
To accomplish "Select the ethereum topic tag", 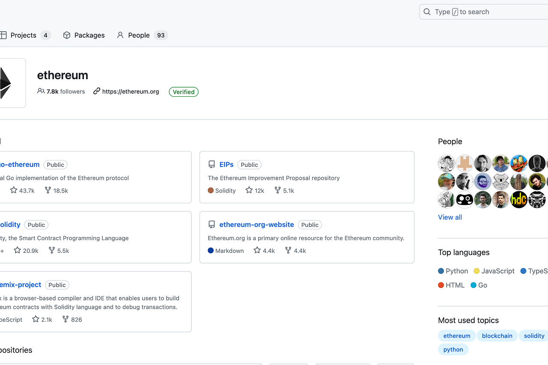I will [x=457, y=336].
